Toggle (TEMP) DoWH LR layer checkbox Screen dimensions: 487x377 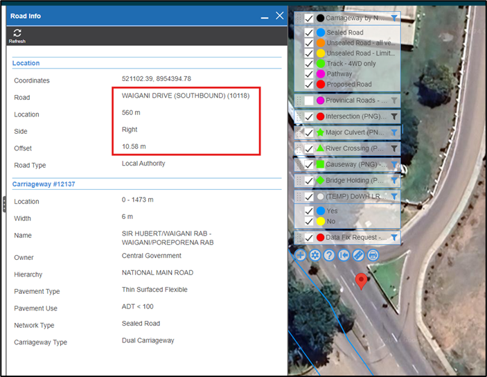(x=309, y=197)
